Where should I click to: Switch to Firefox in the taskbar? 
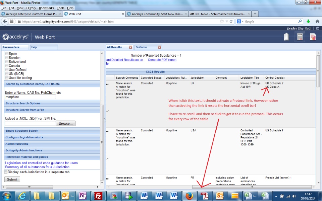(x=189, y=196)
